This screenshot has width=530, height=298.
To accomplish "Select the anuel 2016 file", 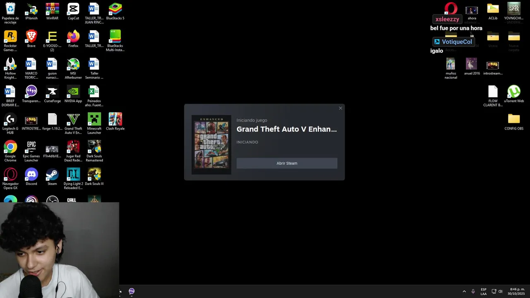I will coord(472,67).
